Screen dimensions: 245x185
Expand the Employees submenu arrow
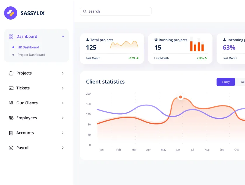(63, 118)
